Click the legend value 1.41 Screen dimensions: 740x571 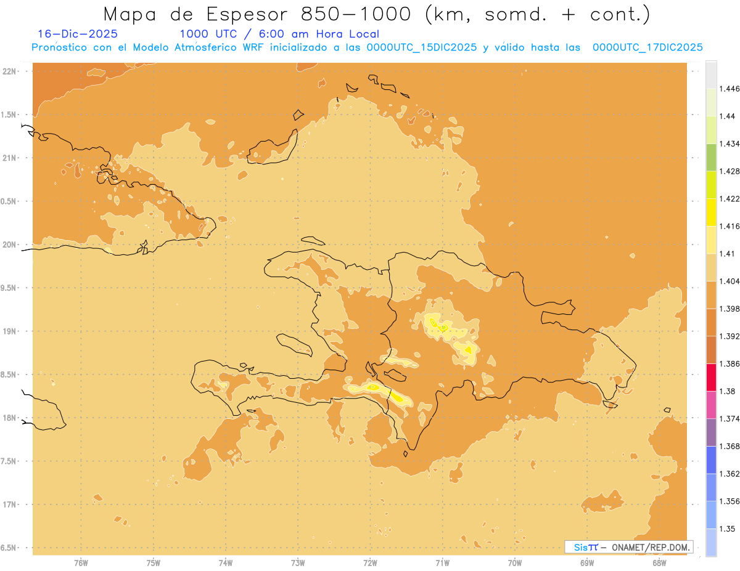[728, 254]
